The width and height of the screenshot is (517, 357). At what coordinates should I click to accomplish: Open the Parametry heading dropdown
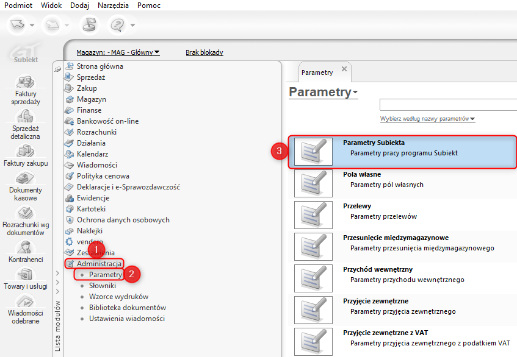coord(355,93)
